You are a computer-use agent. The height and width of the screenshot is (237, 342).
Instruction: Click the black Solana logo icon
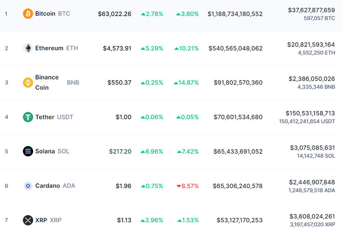[x=28, y=151]
